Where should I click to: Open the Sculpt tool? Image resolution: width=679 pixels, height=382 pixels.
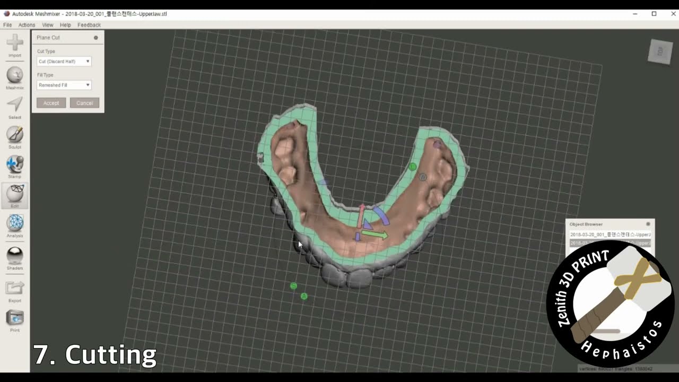pos(15,137)
